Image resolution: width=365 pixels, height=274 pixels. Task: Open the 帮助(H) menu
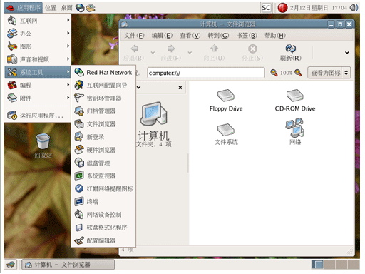point(275,36)
